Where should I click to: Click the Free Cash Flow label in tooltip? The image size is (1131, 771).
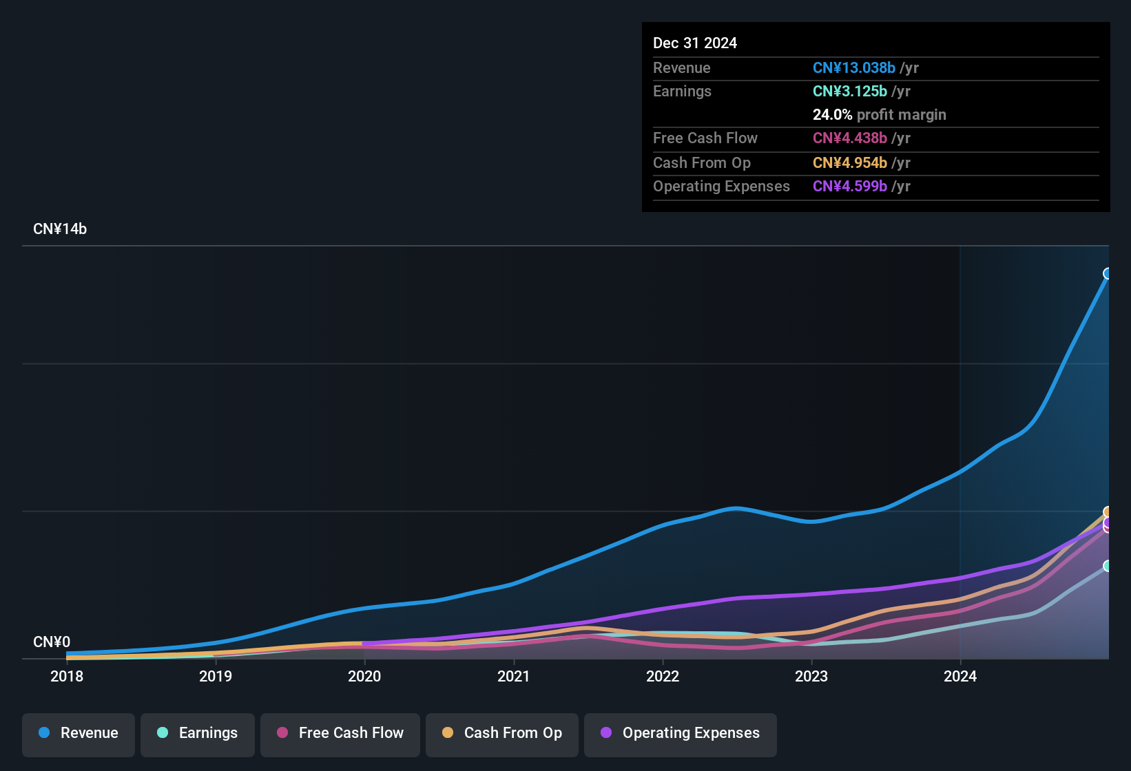705,138
